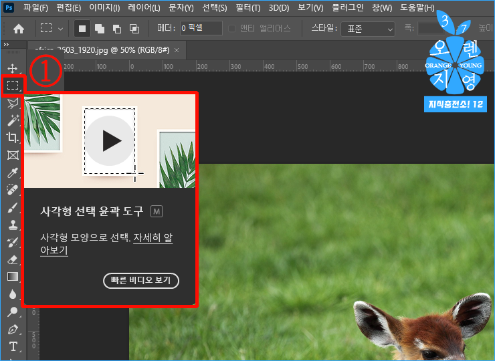Select the Crop tool
This screenshot has width=495, height=361.
(x=13, y=138)
